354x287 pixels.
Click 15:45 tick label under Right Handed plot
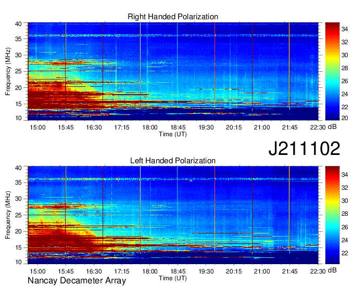click(66, 127)
